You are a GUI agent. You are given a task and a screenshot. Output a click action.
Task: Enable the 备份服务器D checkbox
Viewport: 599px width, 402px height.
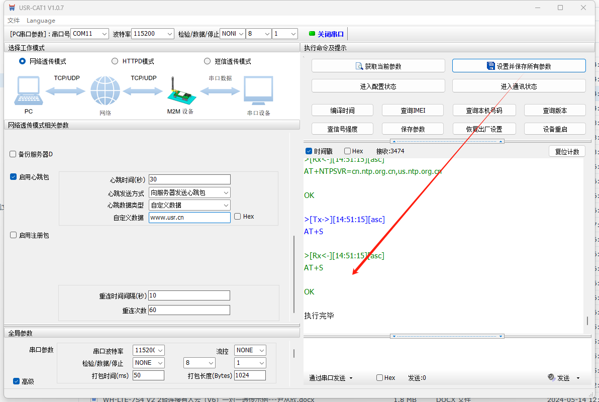tap(13, 154)
